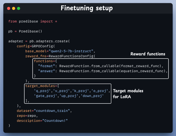Click the 'Predibase()' constructor call

click(31, 31)
